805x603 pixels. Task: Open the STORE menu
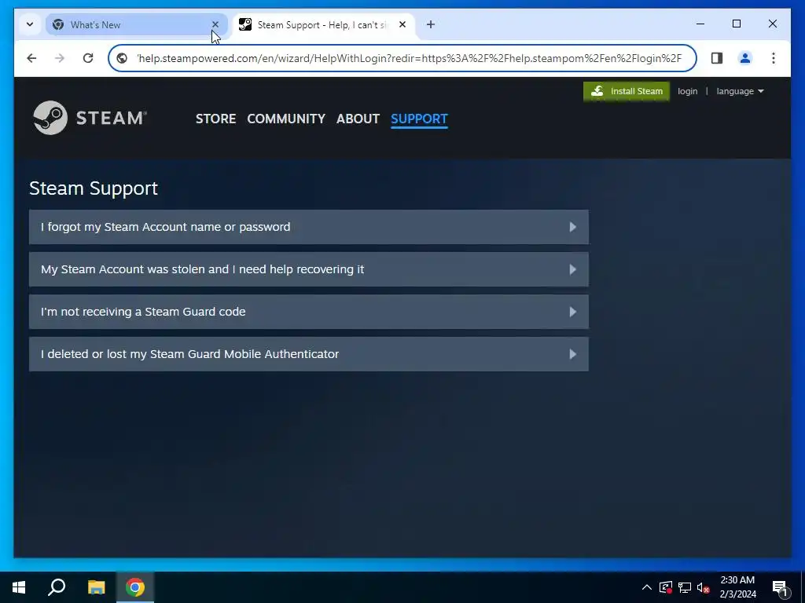tap(215, 119)
